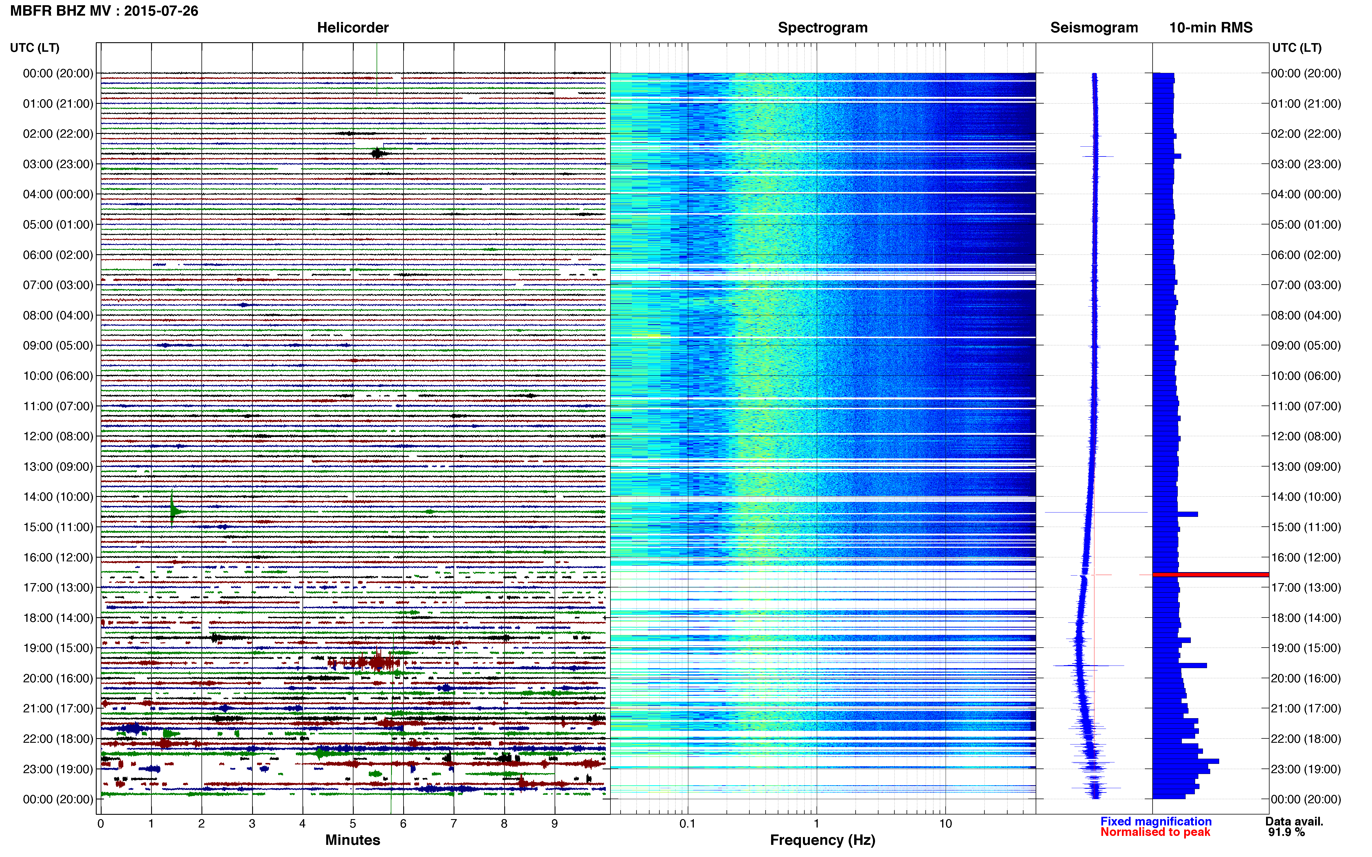This screenshot has width=1372, height=857.
Task: Click right time label 14:00 (10:00)
Action: pyautogui.click(x=1306, y=497)
